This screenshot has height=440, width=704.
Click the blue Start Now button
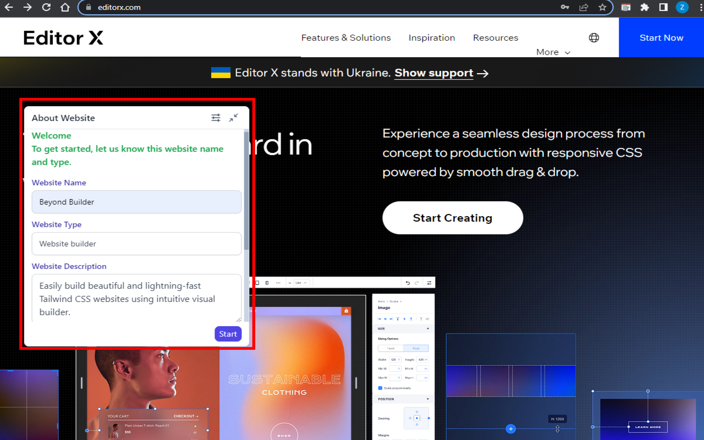[661, 37]
